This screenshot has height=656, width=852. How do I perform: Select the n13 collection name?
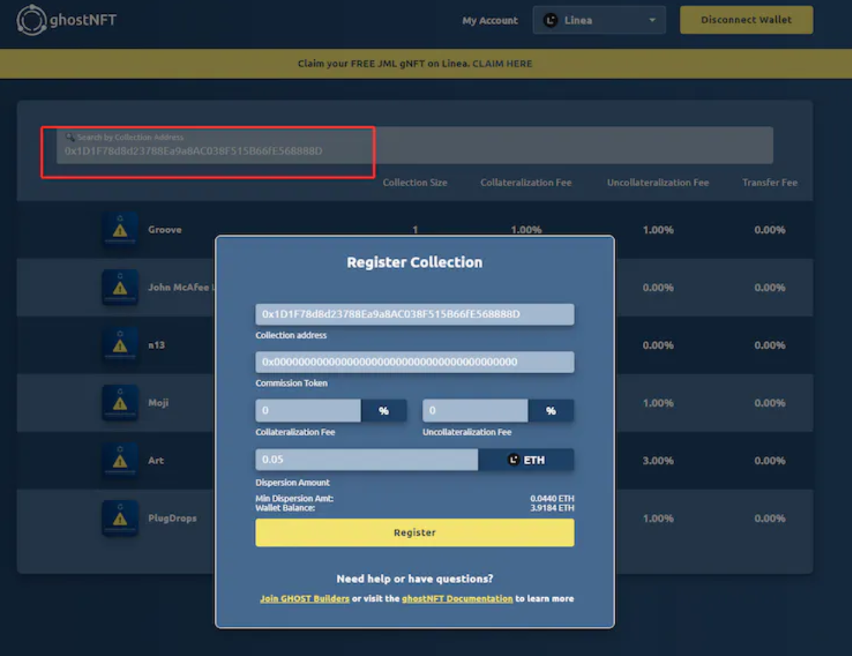coord(156,345)
